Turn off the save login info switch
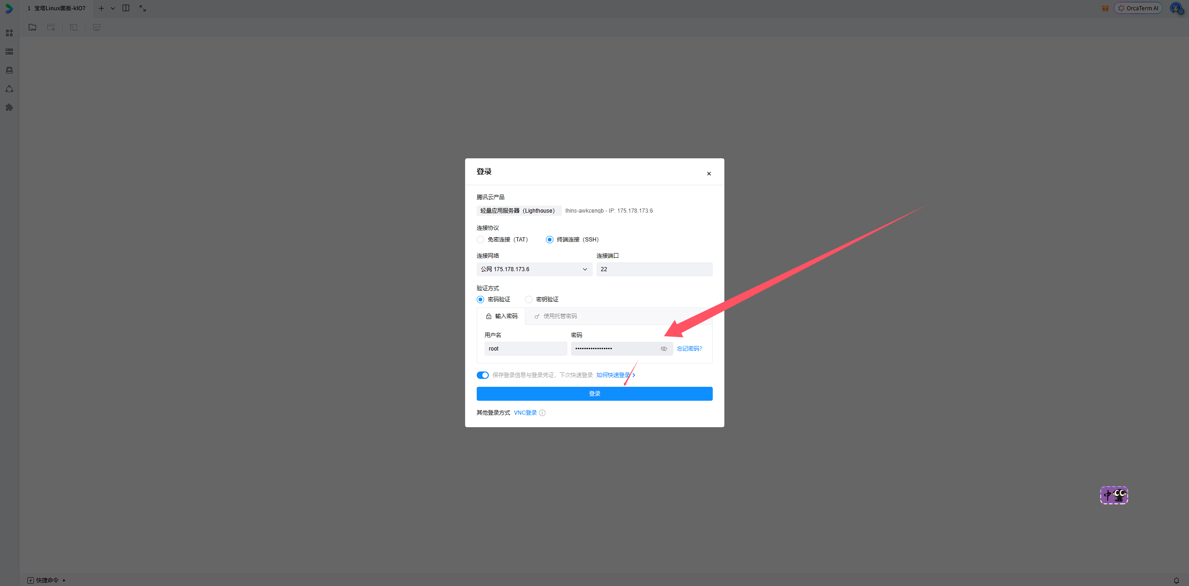This screenshot has width=1189, height=586. [x=482, y=375]
